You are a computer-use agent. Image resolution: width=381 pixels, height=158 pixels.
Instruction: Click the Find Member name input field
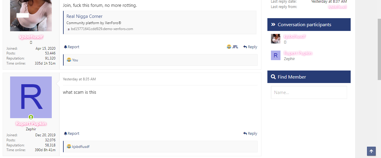click(x=309, y=92)
